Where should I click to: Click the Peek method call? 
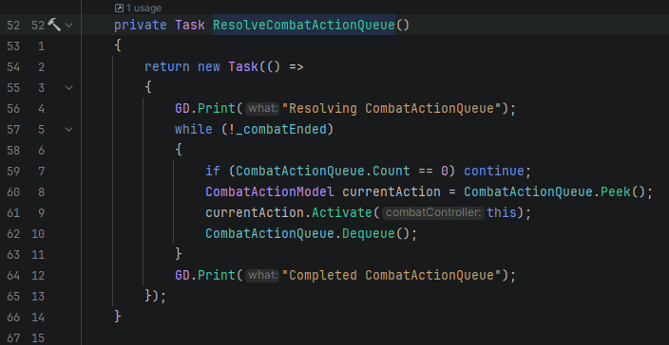[x=616, y=191]
